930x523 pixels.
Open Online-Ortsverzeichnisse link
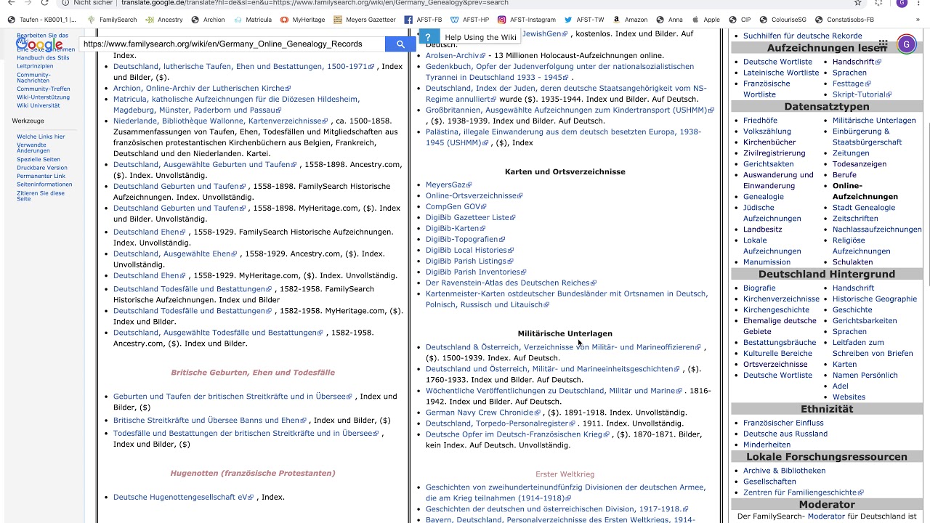[x=474, y=195]
